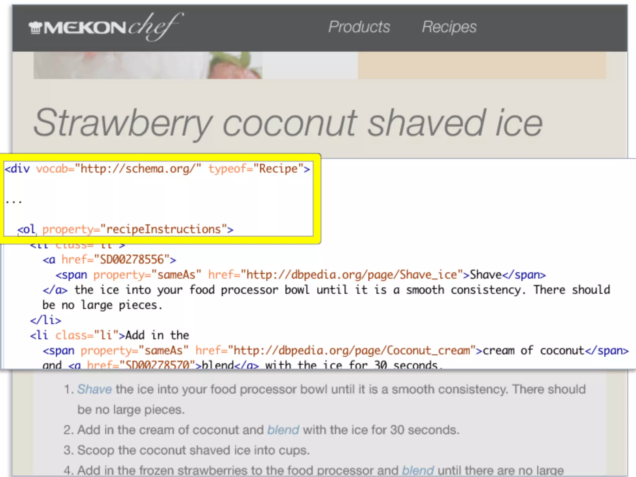Open the Products menu item

[359, 27]
